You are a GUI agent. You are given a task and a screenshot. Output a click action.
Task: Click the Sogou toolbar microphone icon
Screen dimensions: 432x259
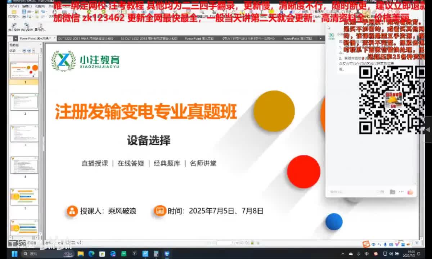386,245
